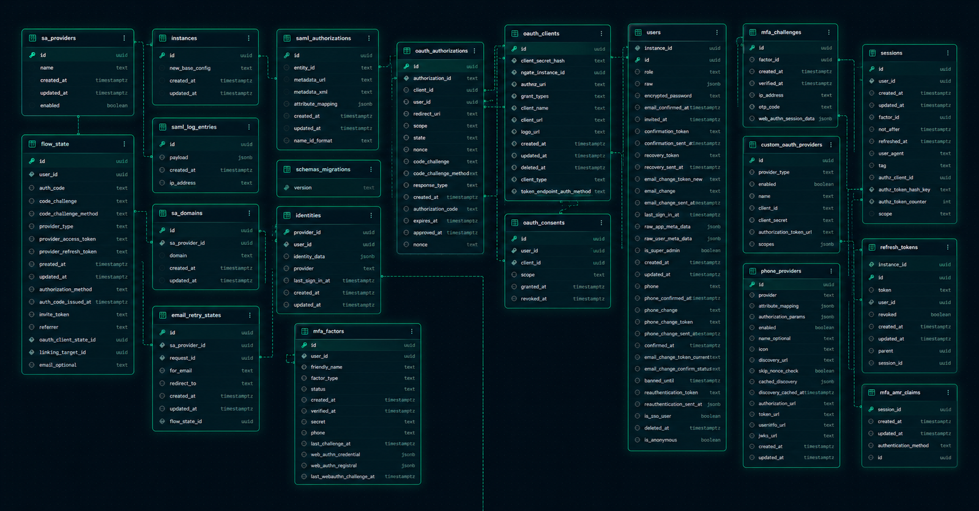Click domain column in sa_domains
The image size is (979, 511).
[206, 256]
